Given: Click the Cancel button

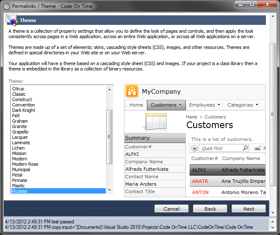Looking at the screenshot, I should point(171,208).
